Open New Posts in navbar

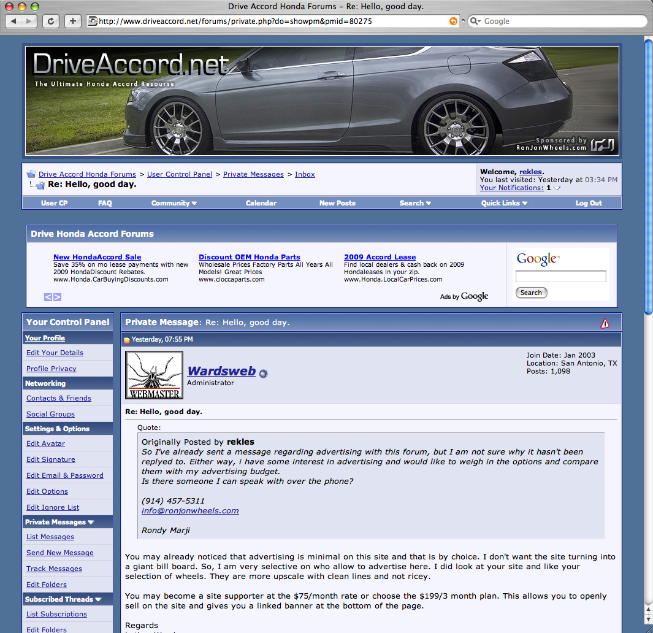click(x=337, y=203)
